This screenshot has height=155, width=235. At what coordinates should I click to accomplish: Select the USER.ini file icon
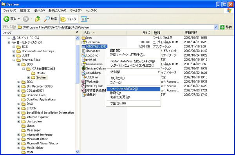[84, 77]
